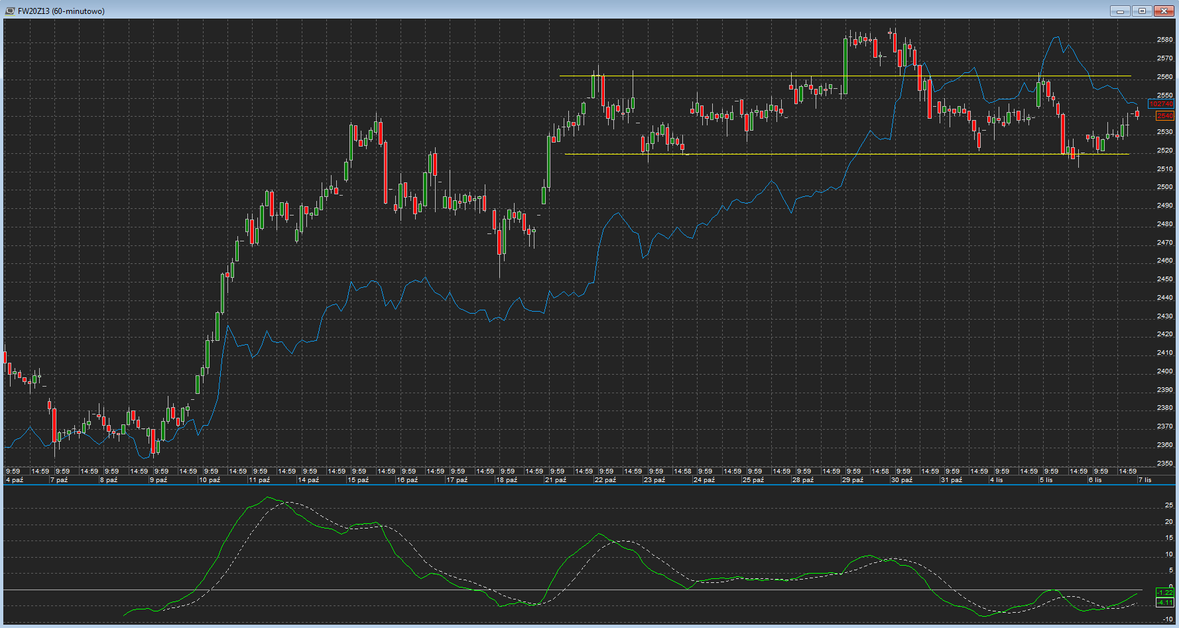Click the blue-boxed 102740 value label
This screenshot has height=628, width=1179.
click(1161, 104)
